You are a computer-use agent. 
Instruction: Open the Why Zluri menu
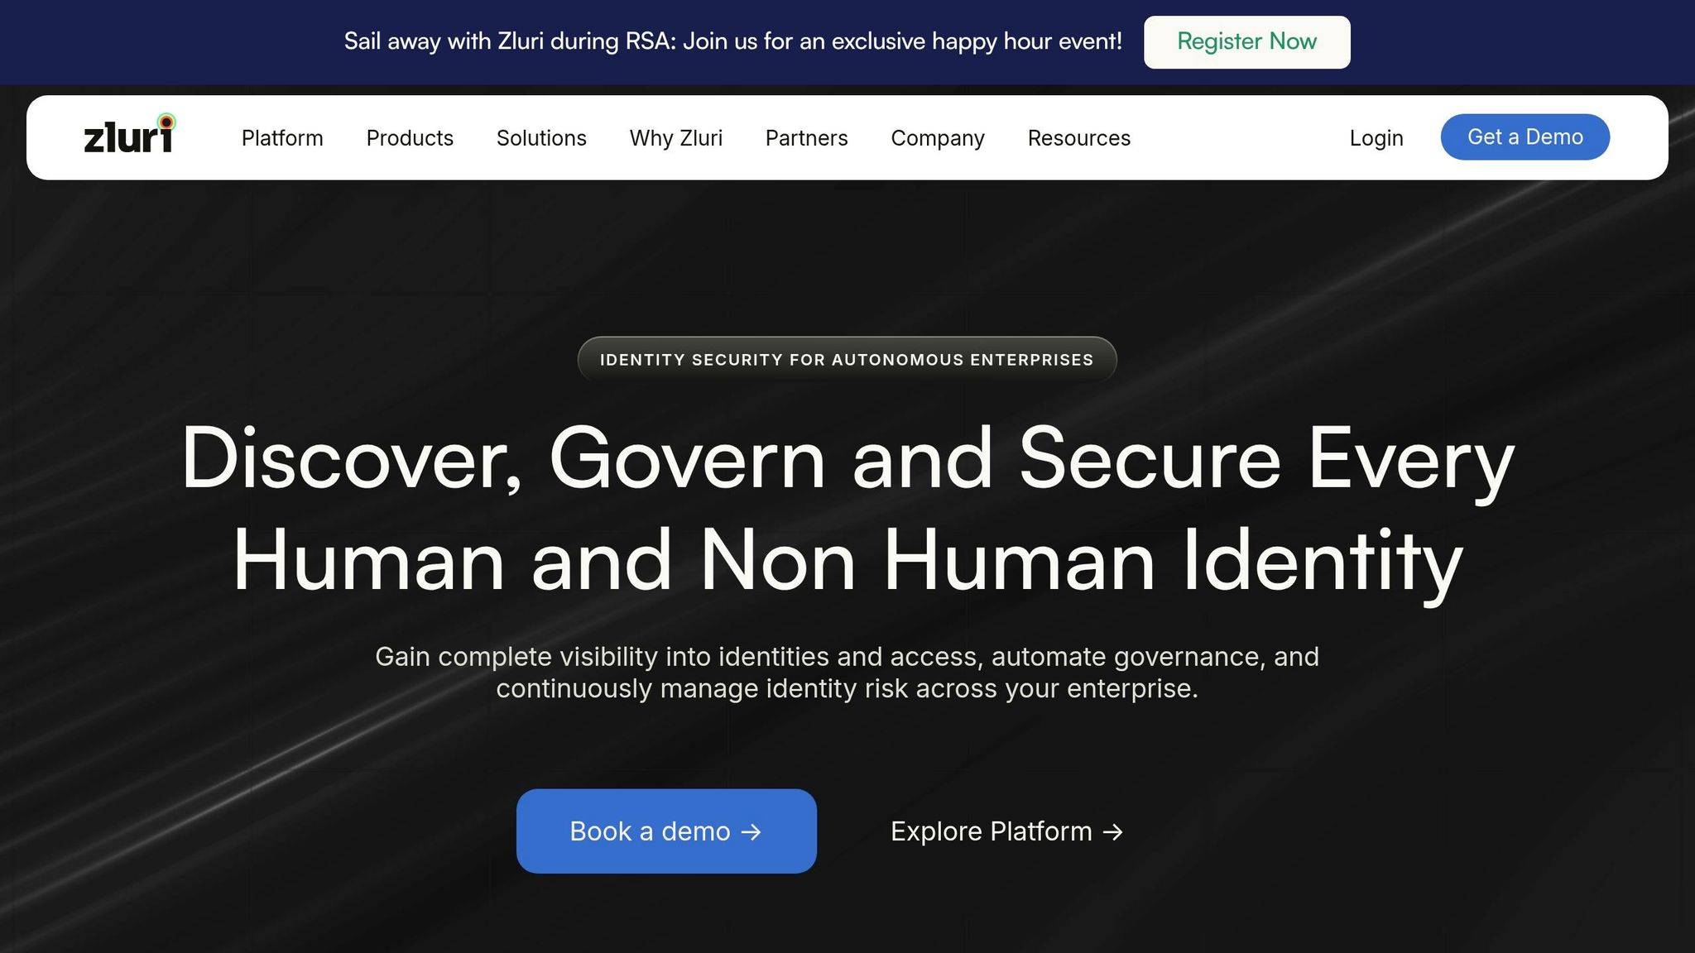point(676,138)
